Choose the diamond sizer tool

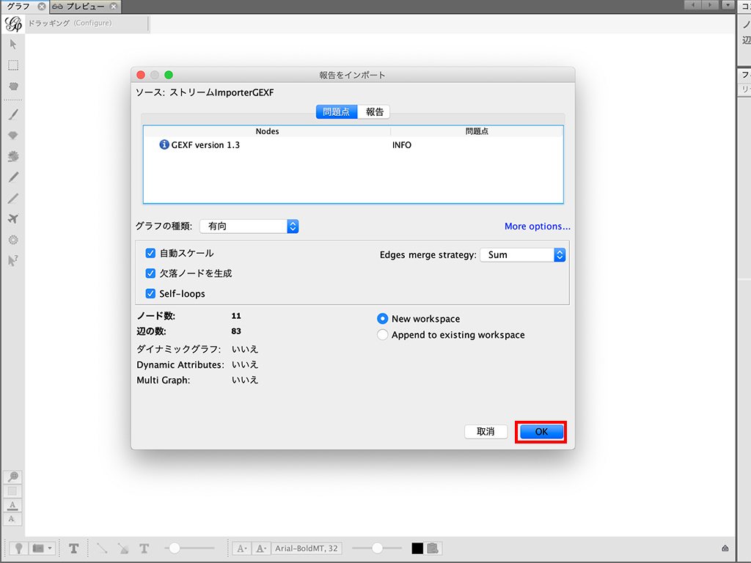pos(13,136)
